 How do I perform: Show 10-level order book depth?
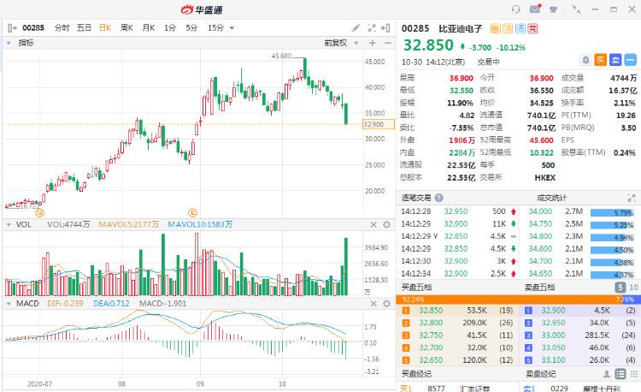coord(633,288)
